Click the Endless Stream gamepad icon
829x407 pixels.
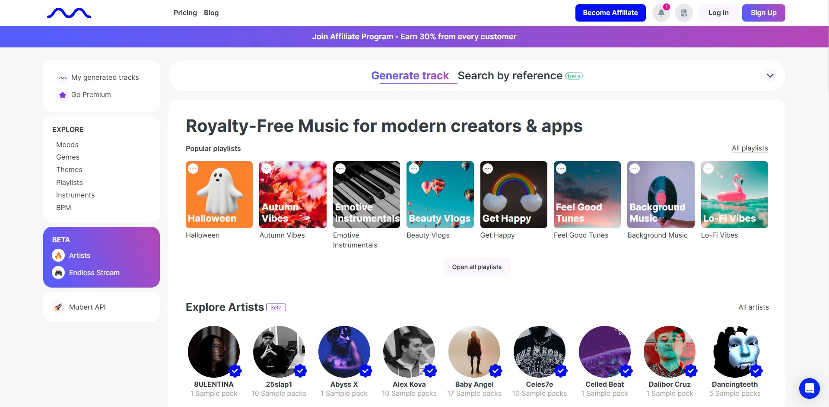[x=58, y=272]
